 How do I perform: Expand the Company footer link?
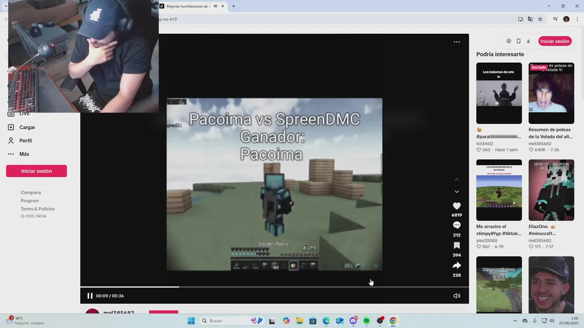[x=31, y=192]
